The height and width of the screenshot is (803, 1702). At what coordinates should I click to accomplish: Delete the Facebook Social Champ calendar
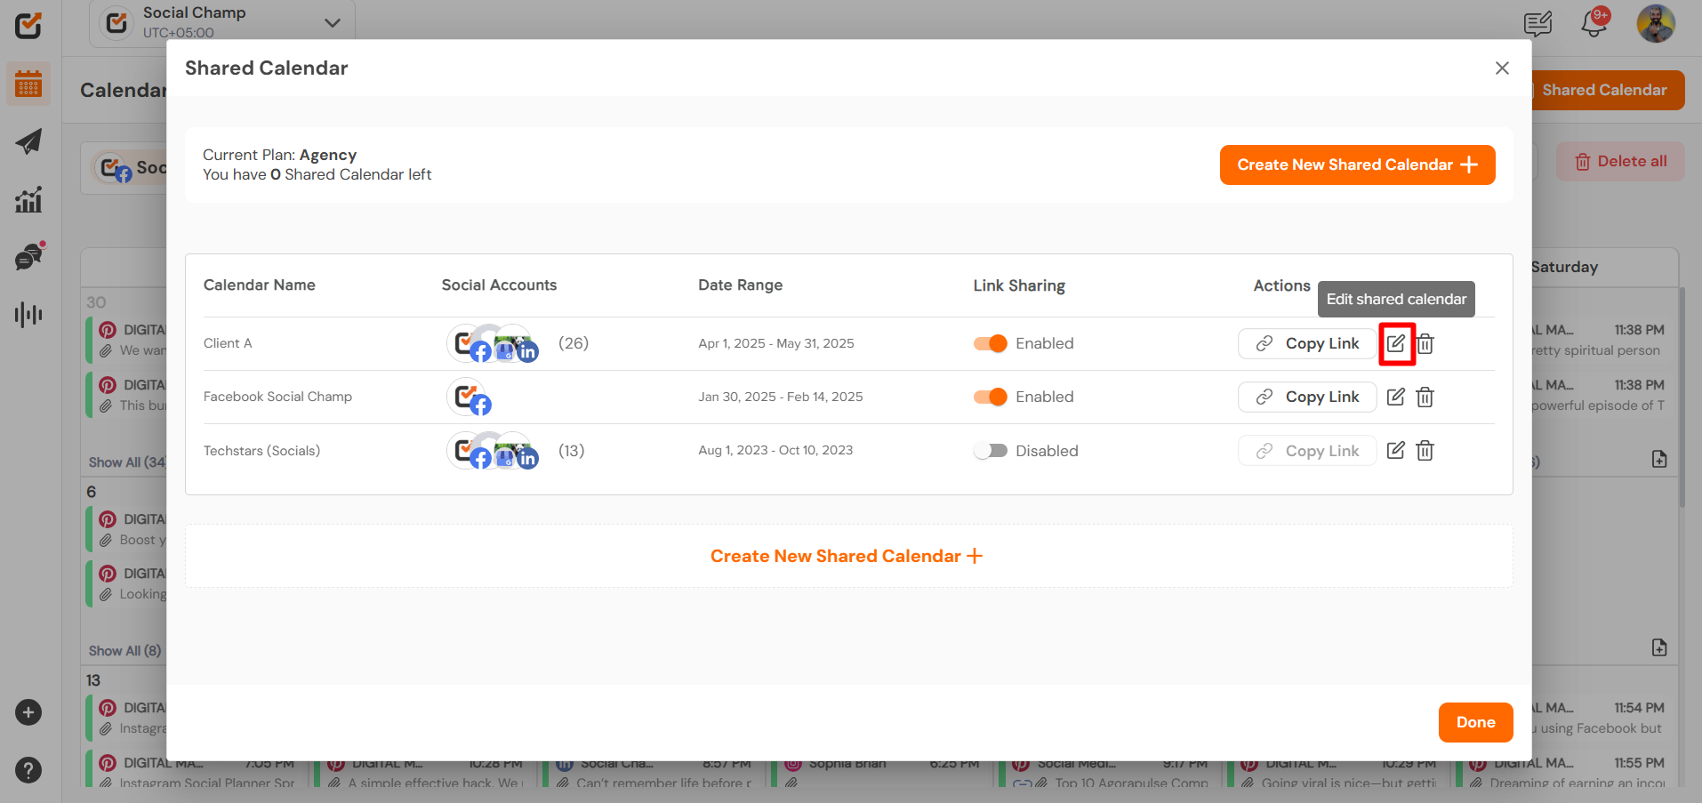pos(1425,397)
